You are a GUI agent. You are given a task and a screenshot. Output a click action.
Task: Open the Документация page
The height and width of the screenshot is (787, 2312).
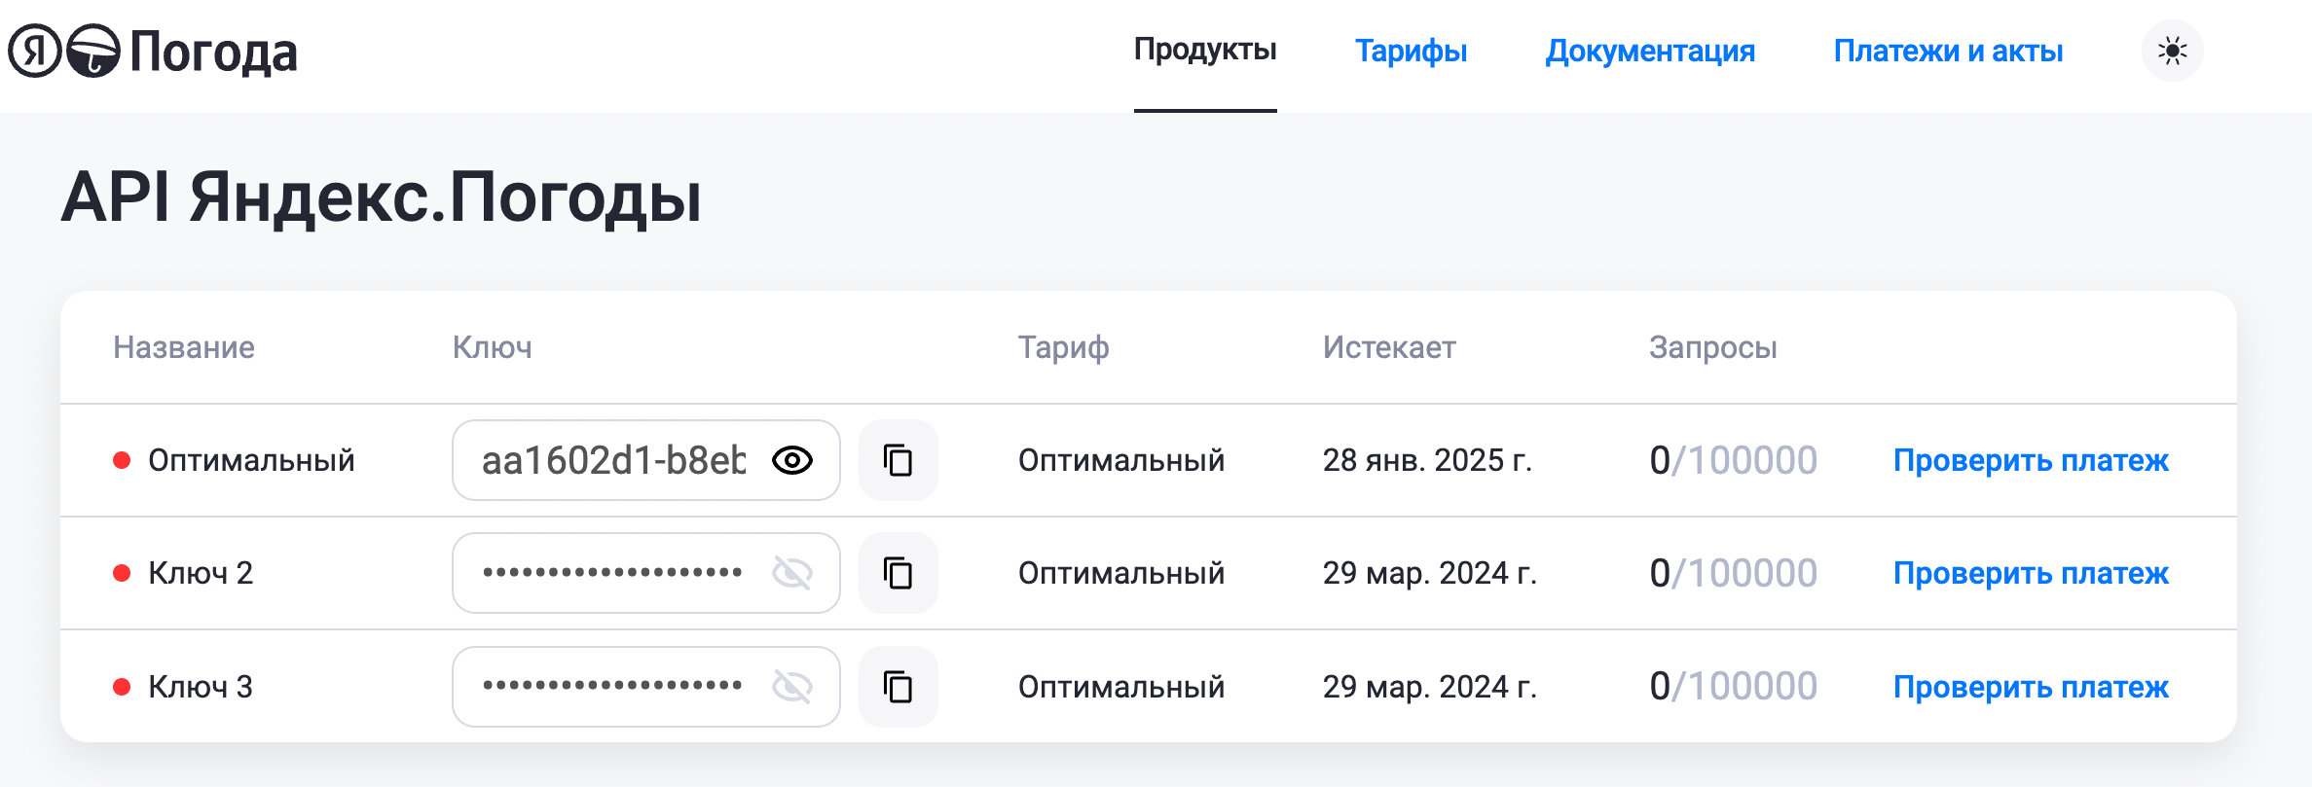(1650, 51)
